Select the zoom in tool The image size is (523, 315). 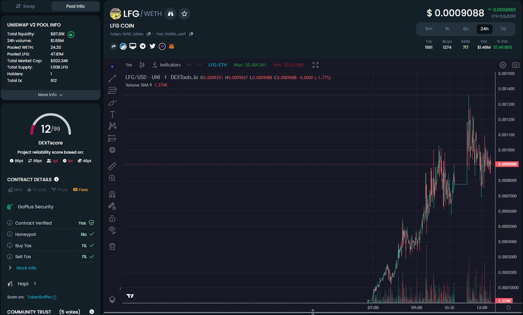[x=112, y=178]
